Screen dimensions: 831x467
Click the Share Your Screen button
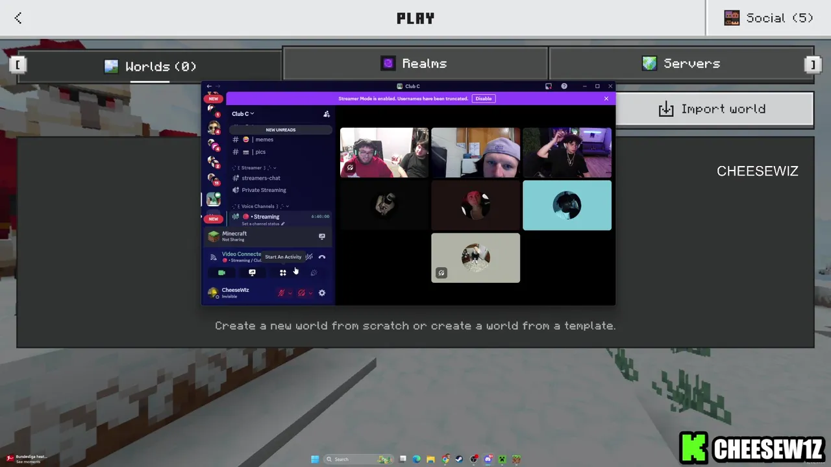(252, 273)
